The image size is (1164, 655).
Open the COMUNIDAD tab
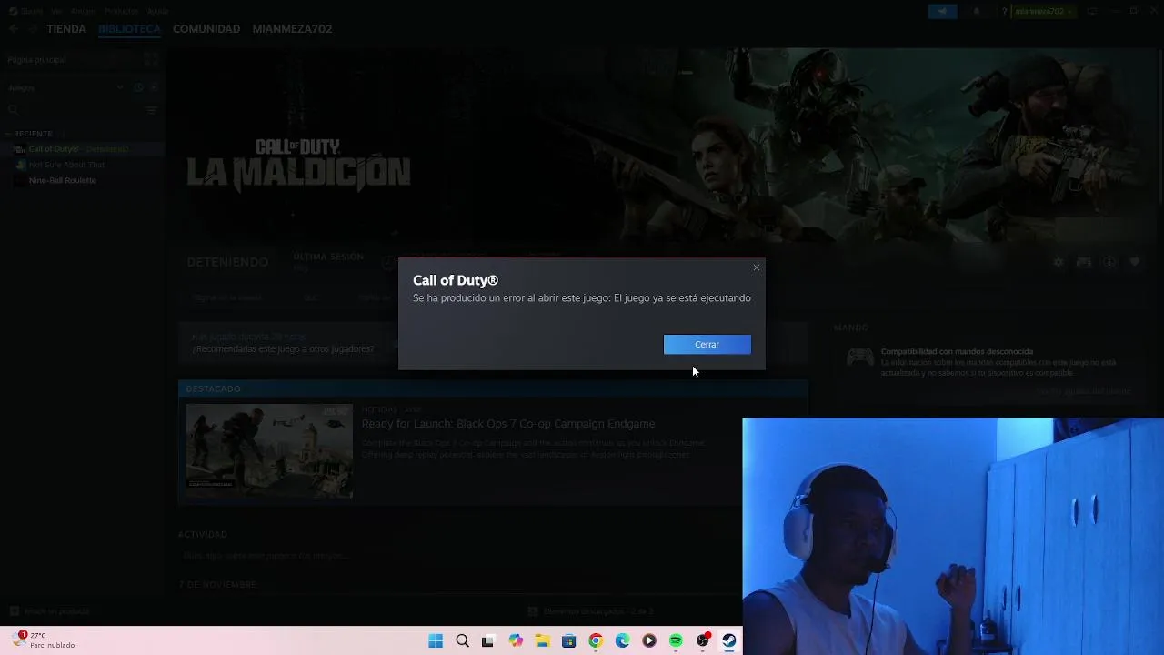click(206, 29)
